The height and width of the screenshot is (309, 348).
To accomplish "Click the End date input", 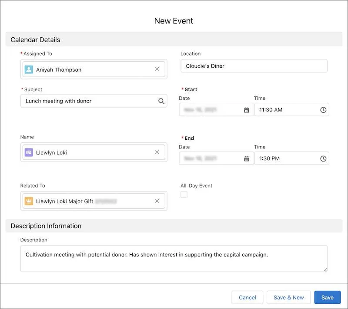I will coord(216,158).
